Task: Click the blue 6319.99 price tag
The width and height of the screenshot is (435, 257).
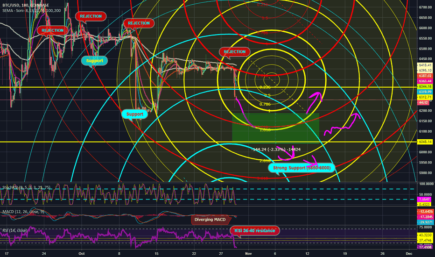Action: pos(425,92)
